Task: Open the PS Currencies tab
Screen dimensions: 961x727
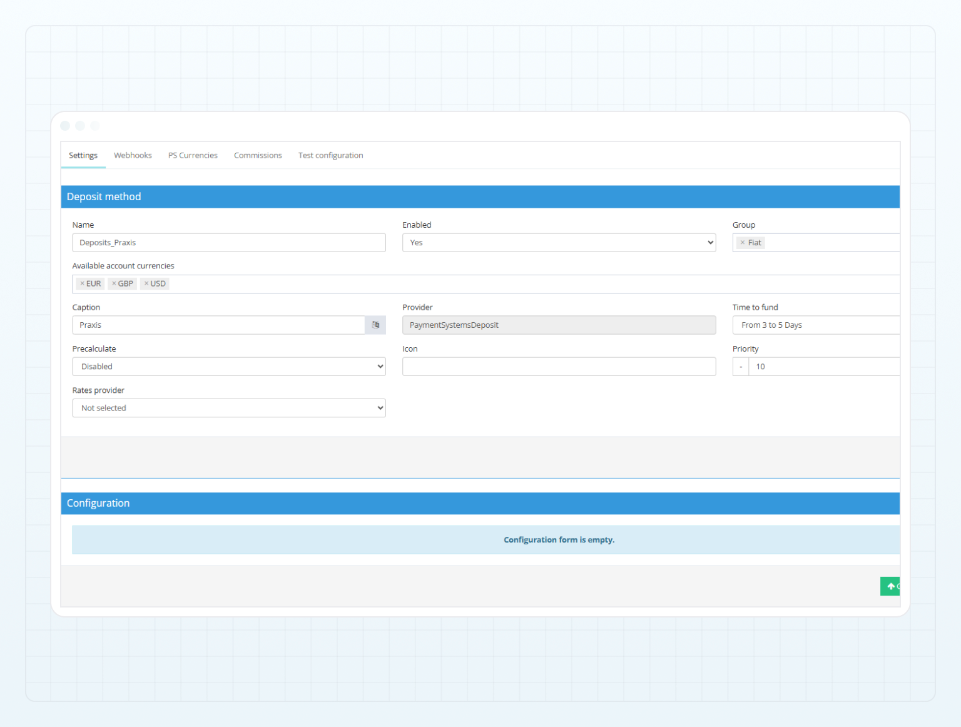Action: [193, 155]
